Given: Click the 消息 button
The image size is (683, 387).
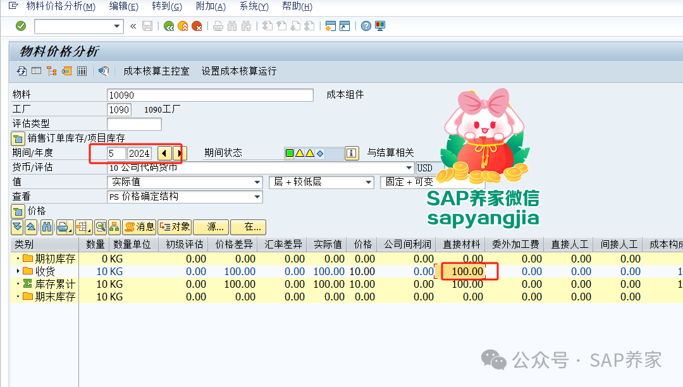Looking at the screenshot, I should (x=139, y=227).
